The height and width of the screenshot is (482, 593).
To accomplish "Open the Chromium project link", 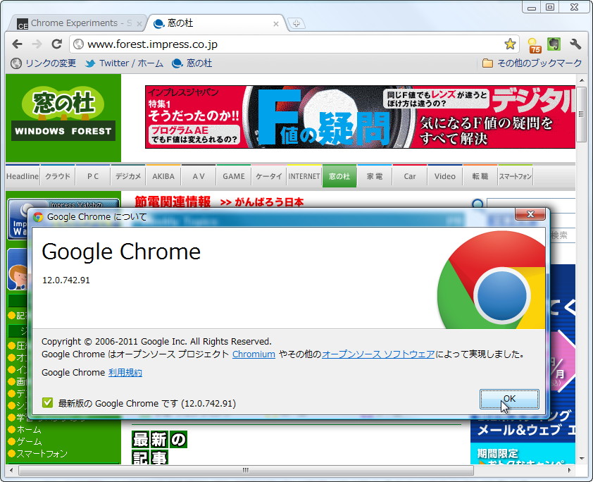I will tap(254, 354).
